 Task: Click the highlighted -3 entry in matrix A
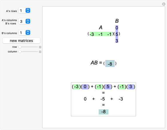point(92,34)
